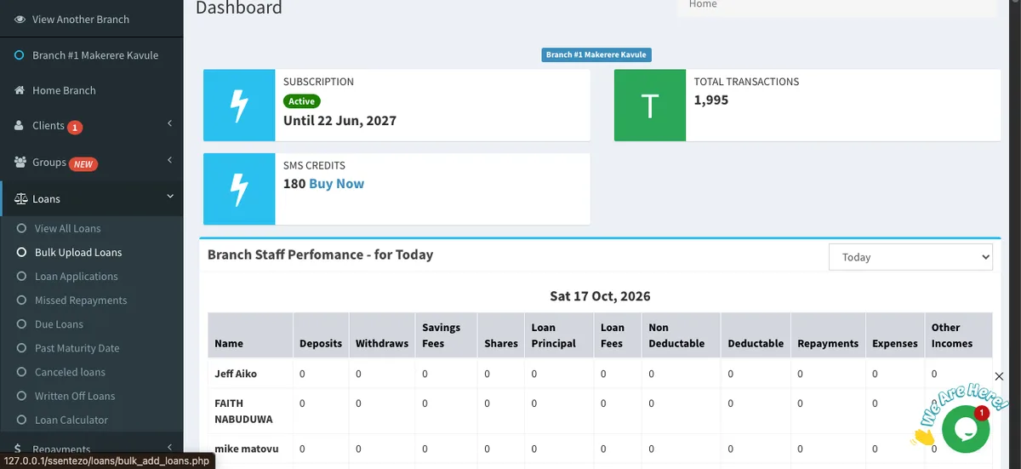Click the Buy Now SMS credits link

click(336, 184)
